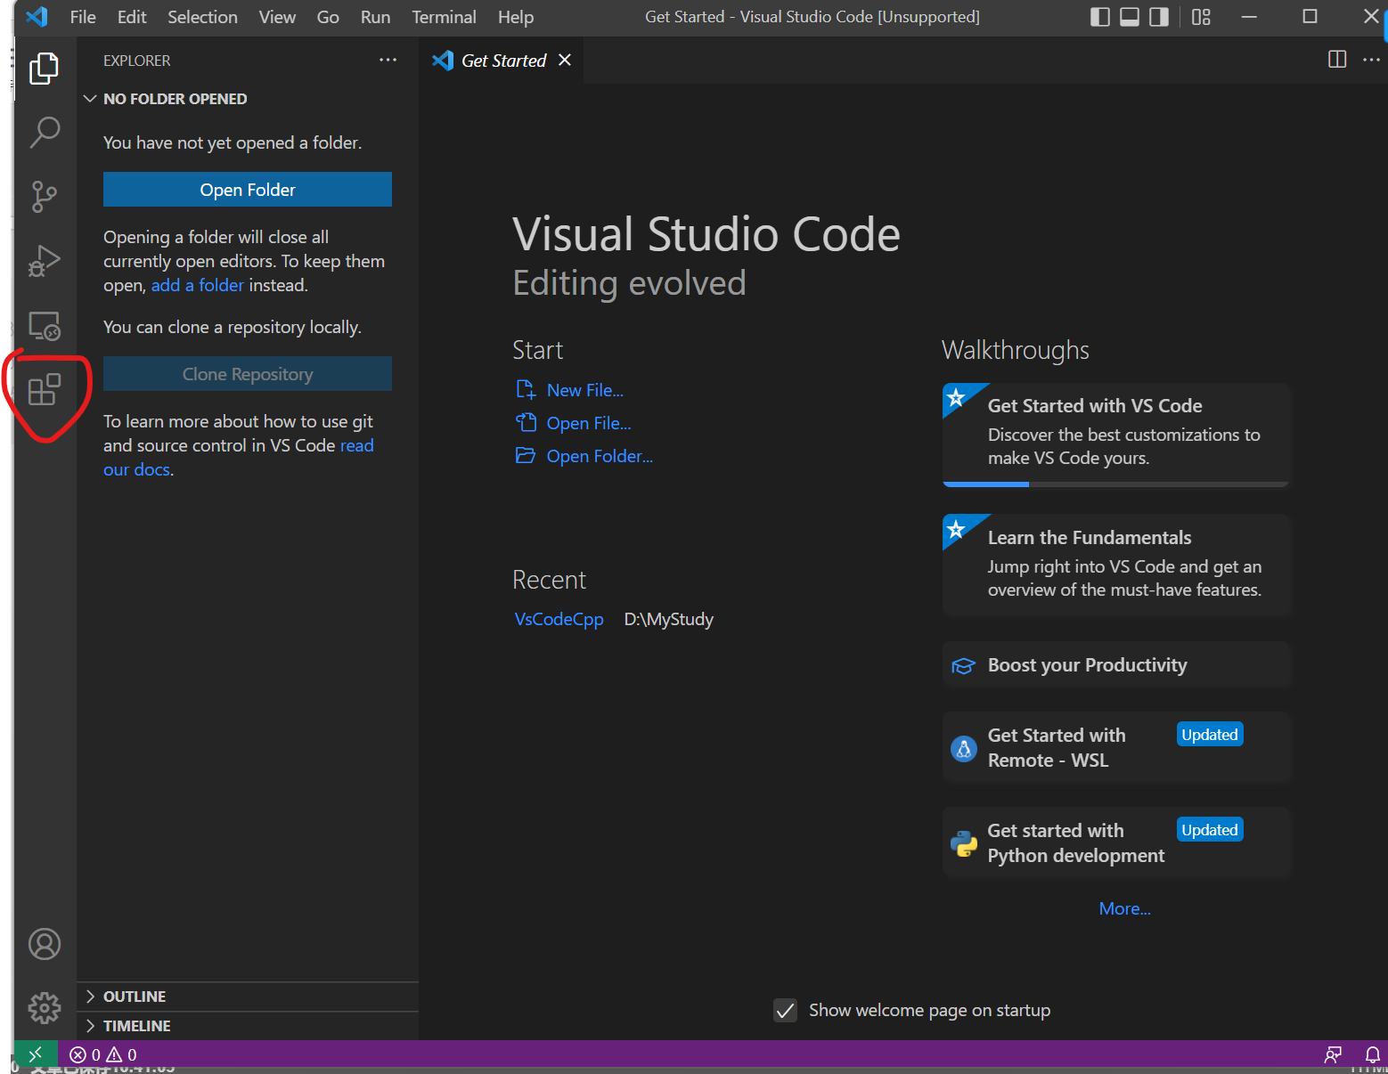1388x1074 pixels.
Task: Open Explorer Views and More Actions ellipsis
Action: [388, 60]
